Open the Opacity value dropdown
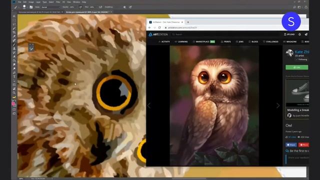 (76, 7)
